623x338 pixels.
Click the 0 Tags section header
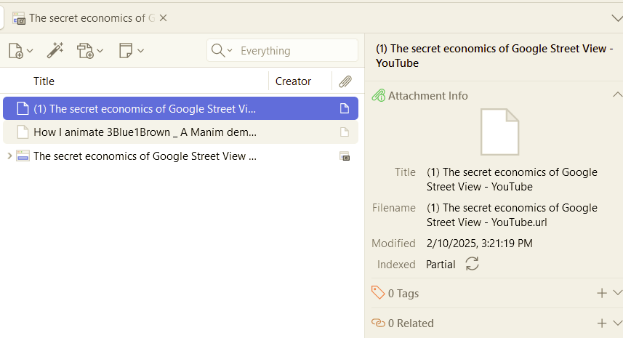403,294
